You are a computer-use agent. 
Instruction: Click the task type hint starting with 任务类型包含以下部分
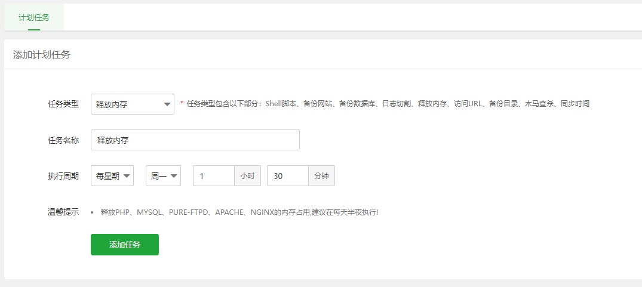pyautogui.click(x=388, y=104)
